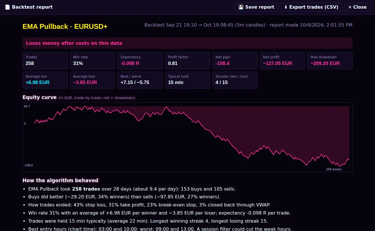This screenshot has width=375, height=231.
Task: Click the How trades ended bullet line
Action: (x=149, y=205)
